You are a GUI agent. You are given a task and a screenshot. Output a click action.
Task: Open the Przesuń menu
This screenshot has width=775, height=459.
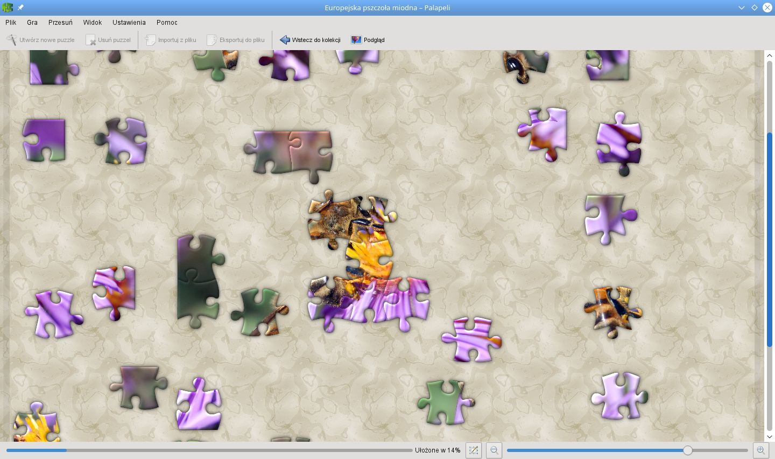[x=60, y=23]
